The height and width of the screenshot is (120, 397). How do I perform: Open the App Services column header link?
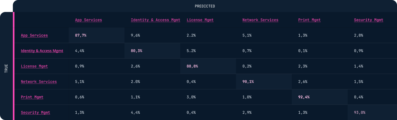(88, 20)
